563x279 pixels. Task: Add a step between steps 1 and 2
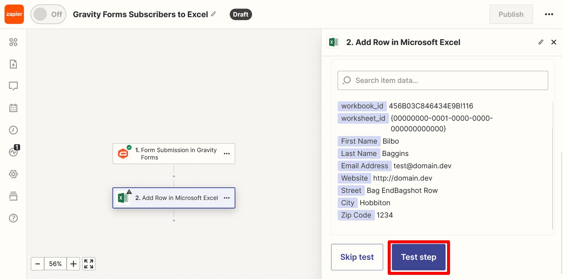(x=174, y=176)
